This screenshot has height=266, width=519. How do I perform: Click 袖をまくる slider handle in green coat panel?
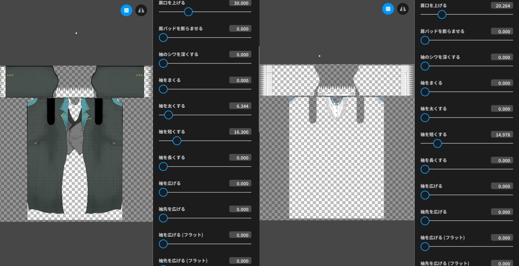[163, 89]
